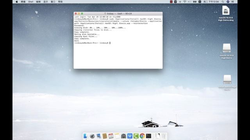Click the 'Erasing Disk' progress line
Viewport: 250px width, 140px height.
click(x=100, y=28)
